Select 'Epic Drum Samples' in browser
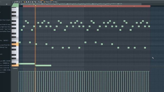 tap(5, 20)
